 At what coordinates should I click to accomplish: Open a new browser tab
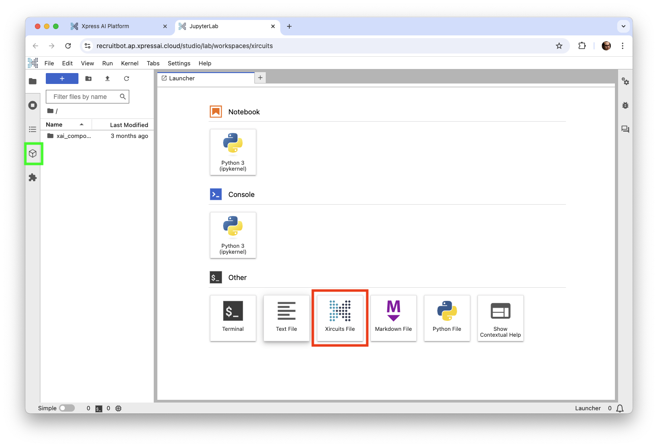pos(289,26)
